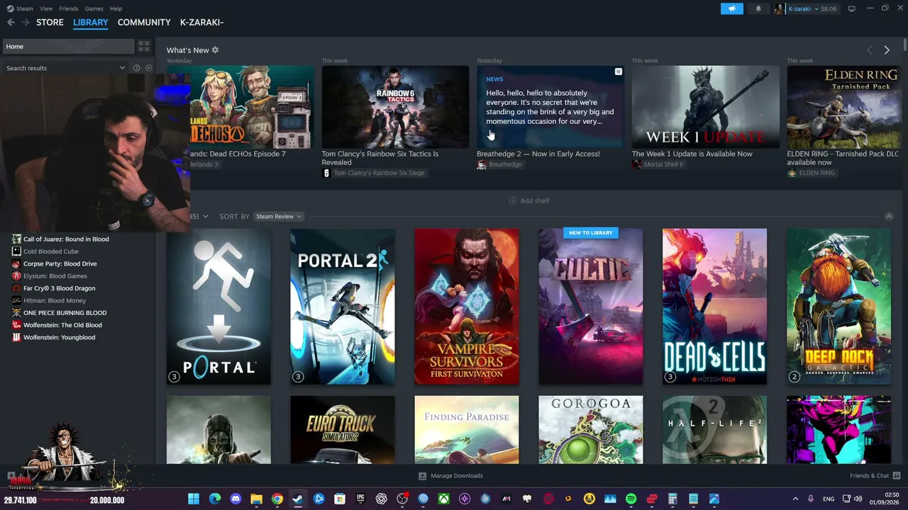
Task: Open Microsoft Edge from taskbar
Action: 215,499
